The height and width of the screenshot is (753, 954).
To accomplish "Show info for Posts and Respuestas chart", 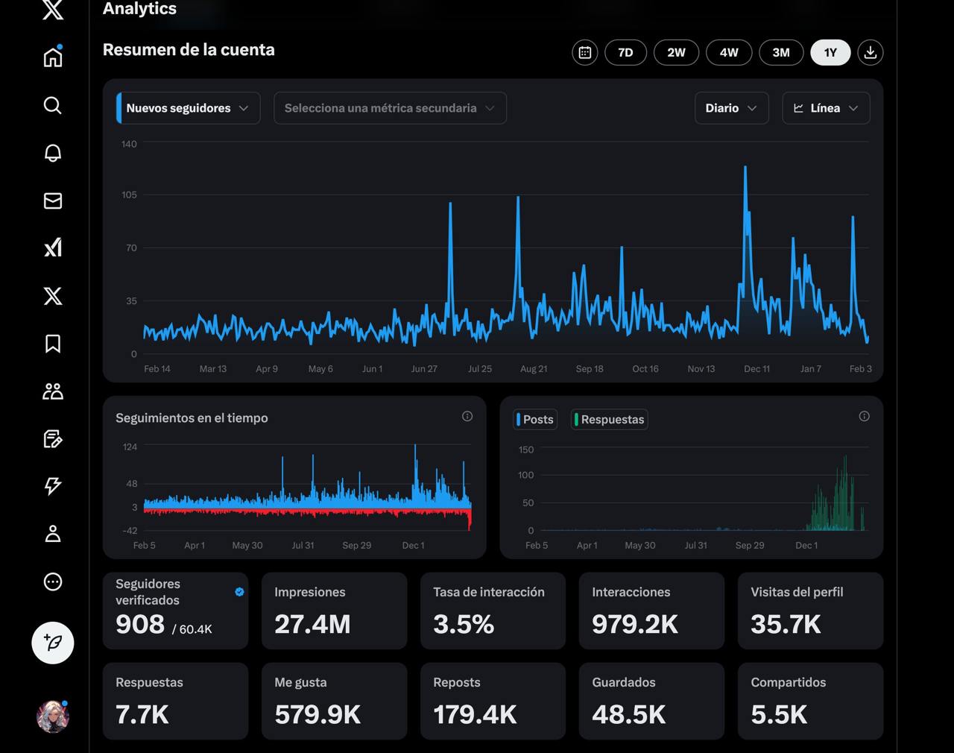I will (x=865, y=417).
